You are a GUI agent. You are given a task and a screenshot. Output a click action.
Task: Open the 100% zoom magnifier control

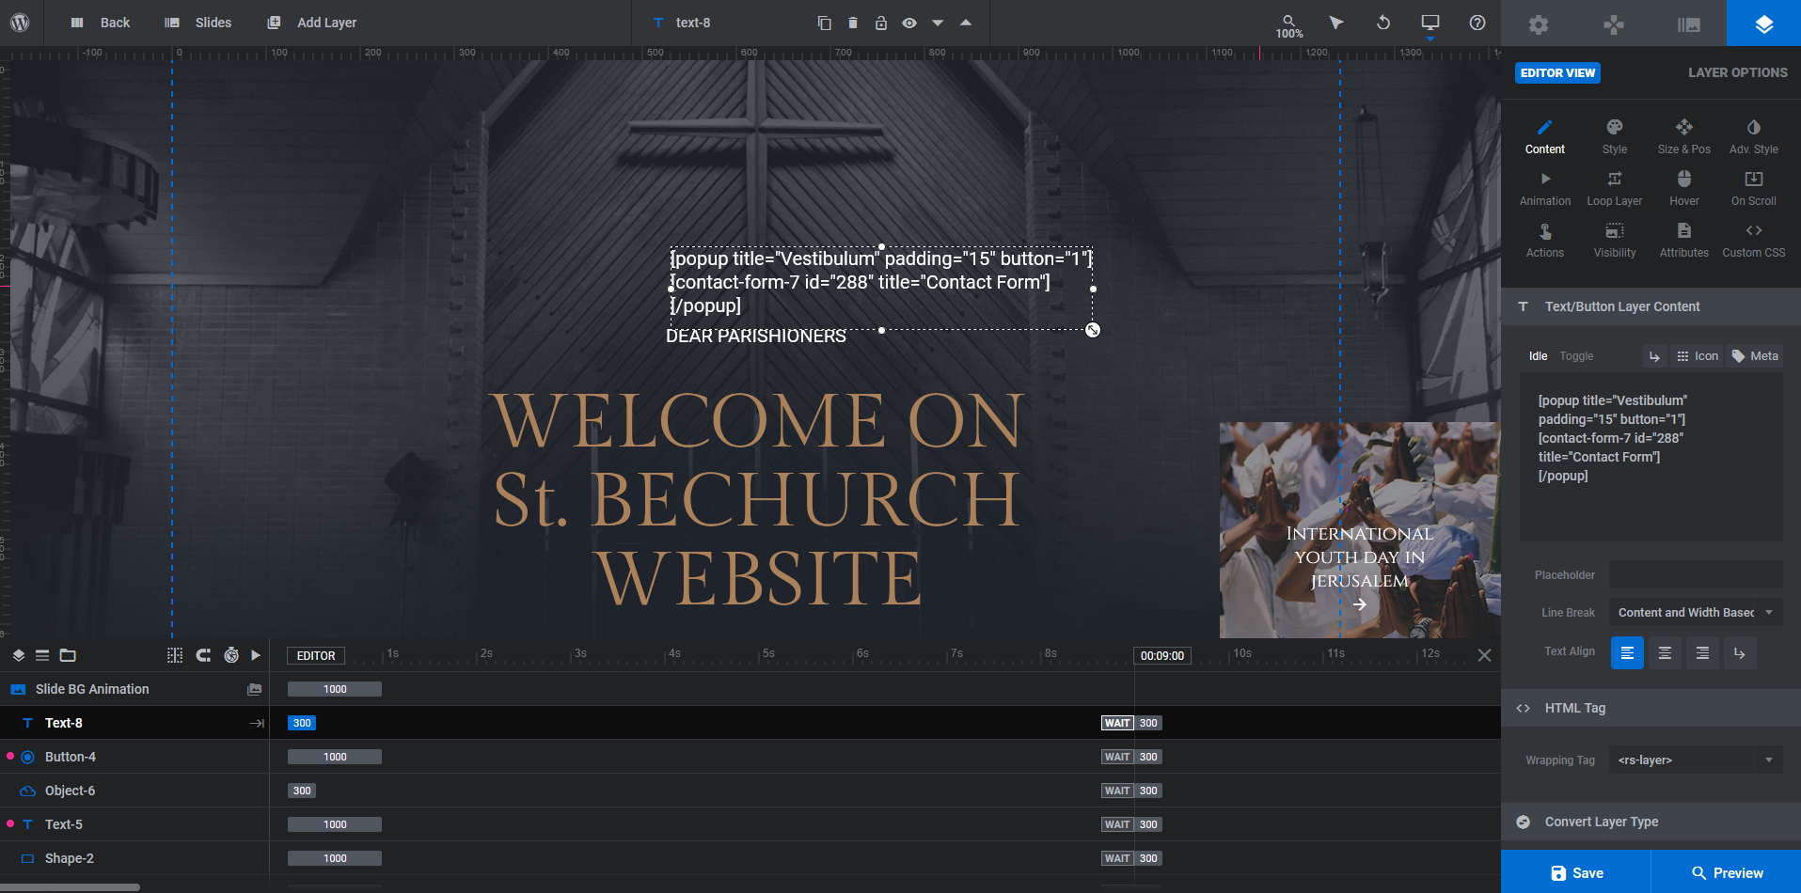tap(1289, 25)
